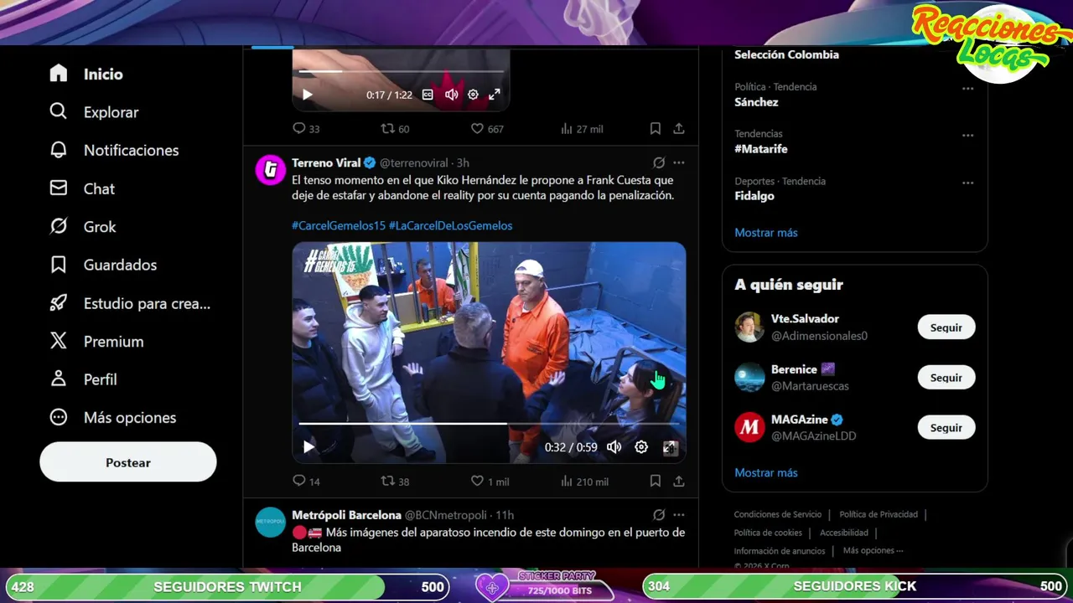Click the Postear button
Image resolution: width=1073 pixels, height=603 pixels.
coord(128,462)
